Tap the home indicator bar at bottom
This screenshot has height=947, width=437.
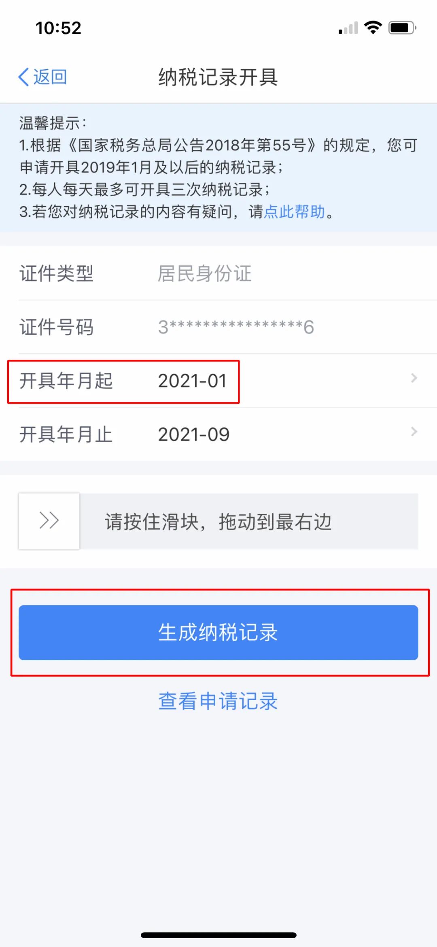tap(218, 935)
